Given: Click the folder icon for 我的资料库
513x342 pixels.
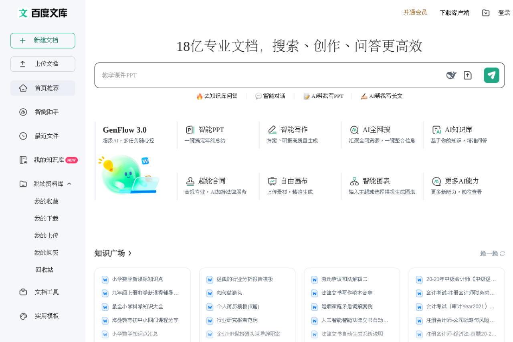Looking at the screenshot, I should (23, 184).
